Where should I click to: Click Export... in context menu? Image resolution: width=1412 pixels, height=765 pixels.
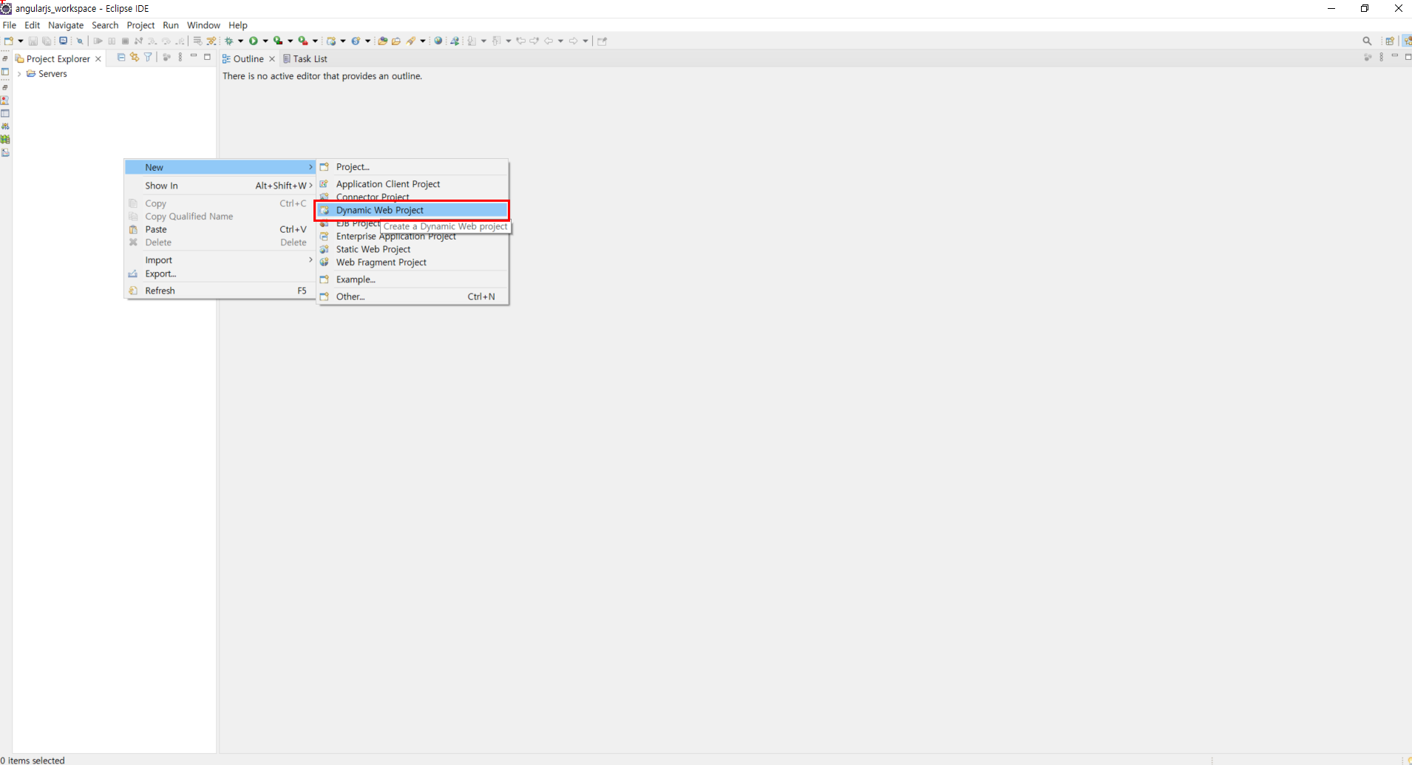point(220,273)
